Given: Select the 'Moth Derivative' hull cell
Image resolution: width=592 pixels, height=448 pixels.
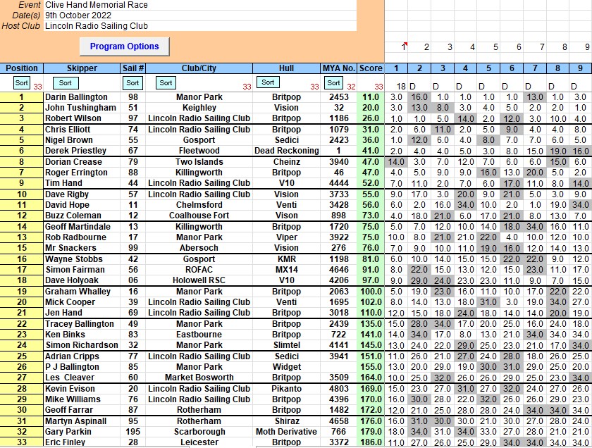Looking at the screenshot, I should coord(286,432).
